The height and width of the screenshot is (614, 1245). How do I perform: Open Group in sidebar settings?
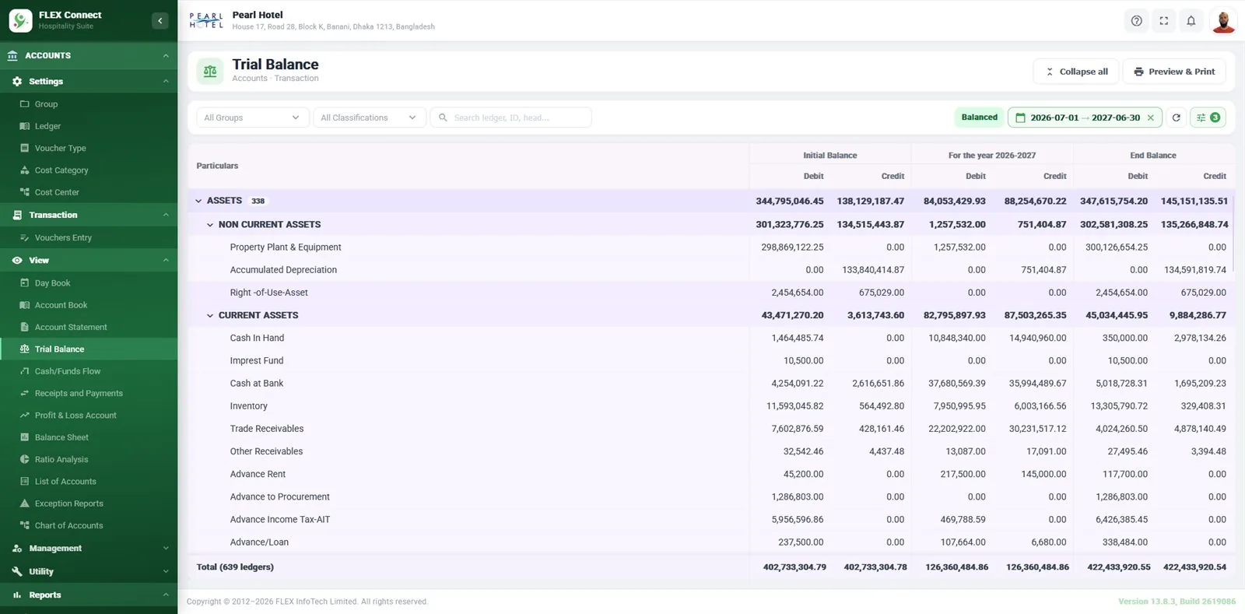[x=89, y=104]
